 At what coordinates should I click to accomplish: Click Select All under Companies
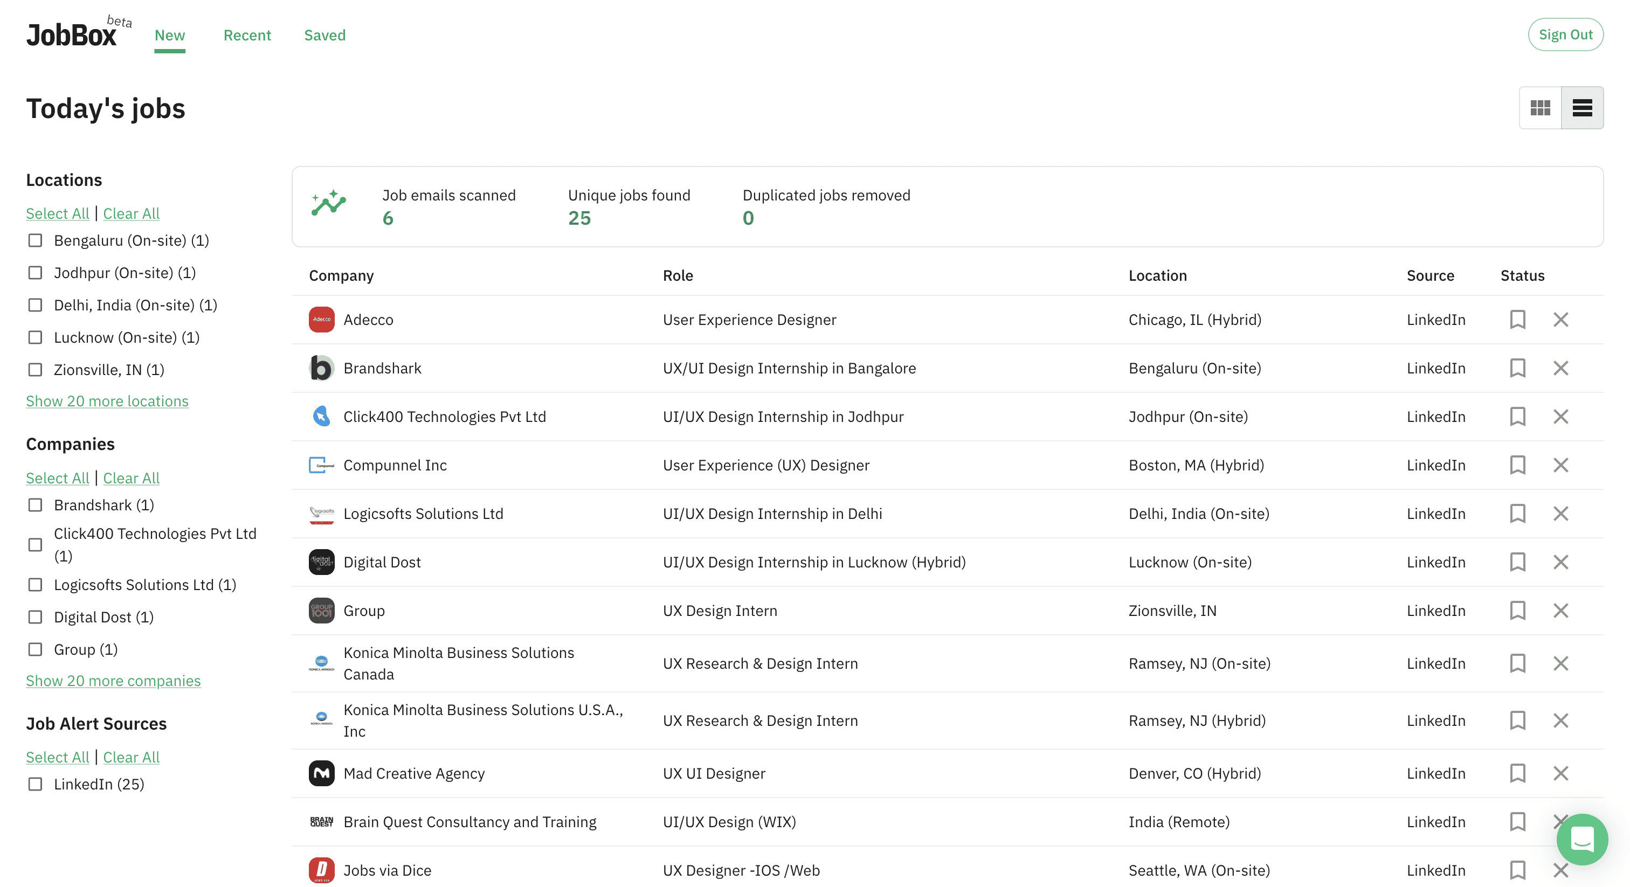click(x=58, y=479)
